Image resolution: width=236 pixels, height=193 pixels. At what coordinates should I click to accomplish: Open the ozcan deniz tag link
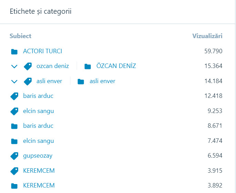[x=52, y=66]
